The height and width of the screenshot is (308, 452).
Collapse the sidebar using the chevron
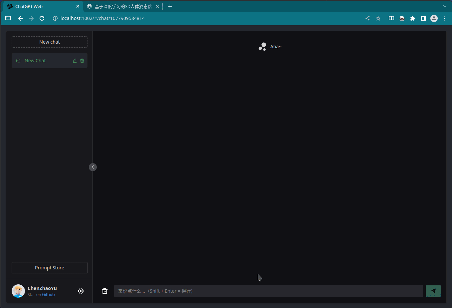tap(92, 167)
